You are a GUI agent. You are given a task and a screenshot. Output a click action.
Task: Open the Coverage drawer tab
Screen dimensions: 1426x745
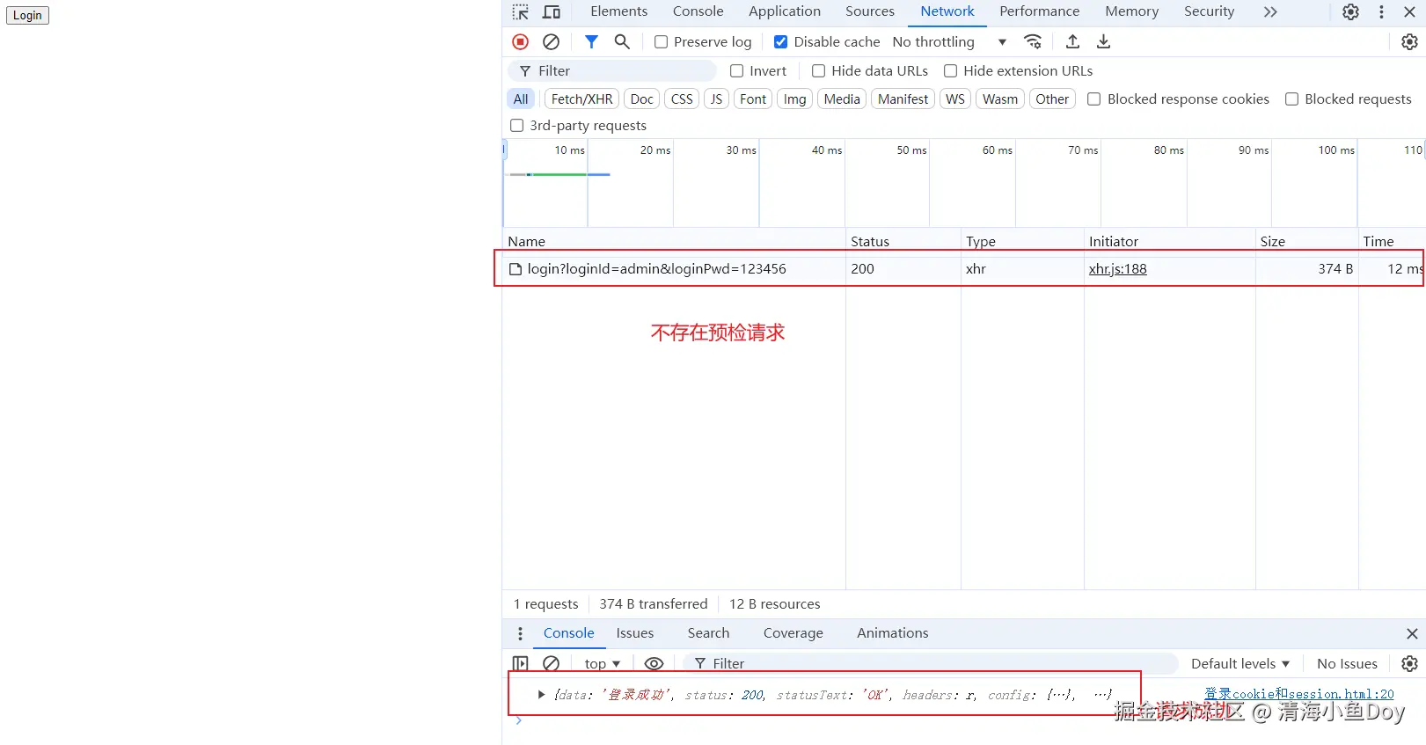click(x=793, y=633)
